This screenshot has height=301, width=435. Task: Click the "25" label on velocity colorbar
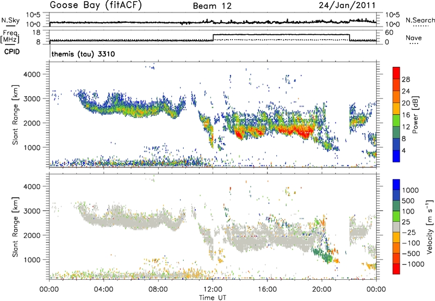[406, 222]
